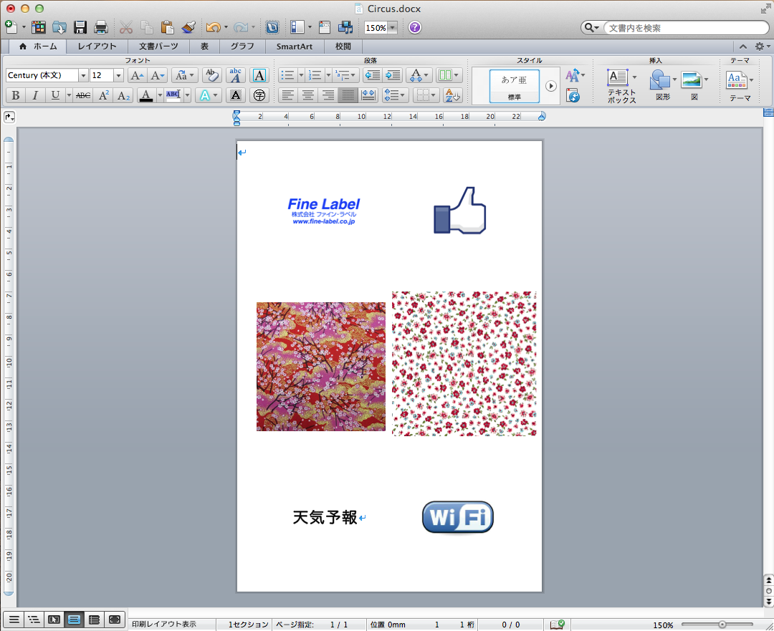Toggle Underline formatting

pyautogui.click(x=55, y=95)
